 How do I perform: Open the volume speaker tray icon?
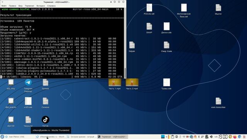point(211,137)
